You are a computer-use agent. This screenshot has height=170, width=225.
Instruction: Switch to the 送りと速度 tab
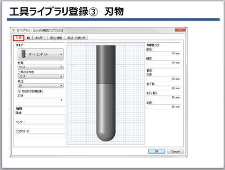(56, 38)
